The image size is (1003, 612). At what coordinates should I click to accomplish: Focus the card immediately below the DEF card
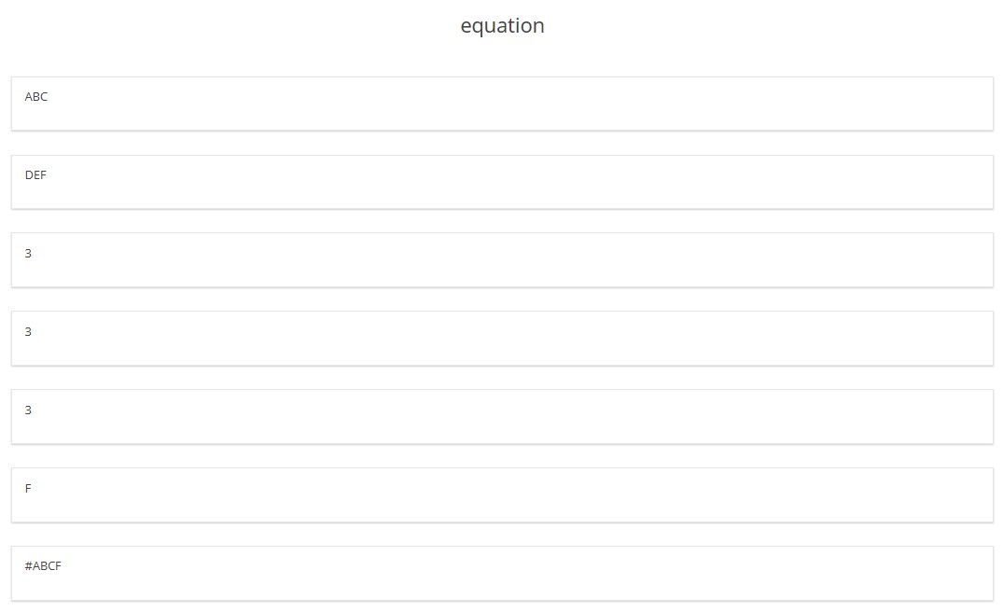[x=502, y=260]
